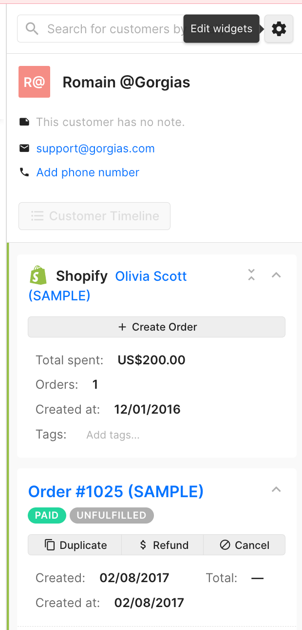
Task: Refund the sample order
Action: click(163, 545)
